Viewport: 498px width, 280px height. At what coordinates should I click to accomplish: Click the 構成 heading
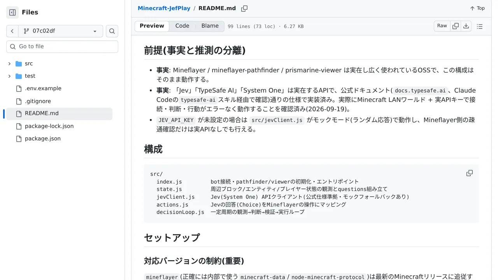coord(153,149)
